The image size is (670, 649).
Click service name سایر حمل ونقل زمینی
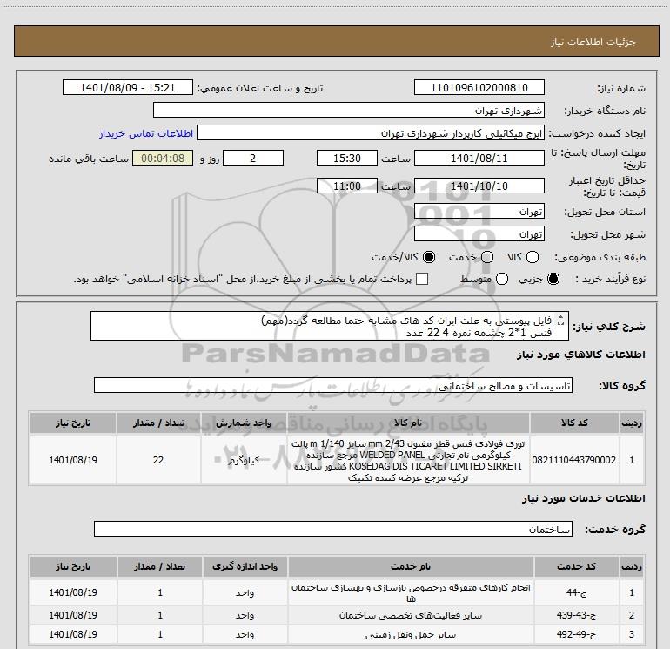411,635
